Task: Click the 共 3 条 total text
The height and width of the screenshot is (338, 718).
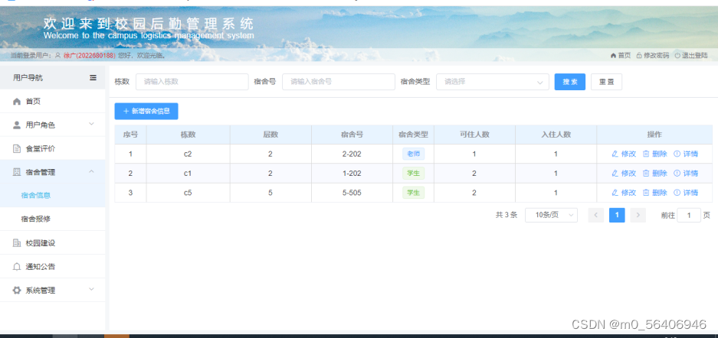Action: (507, 215)
